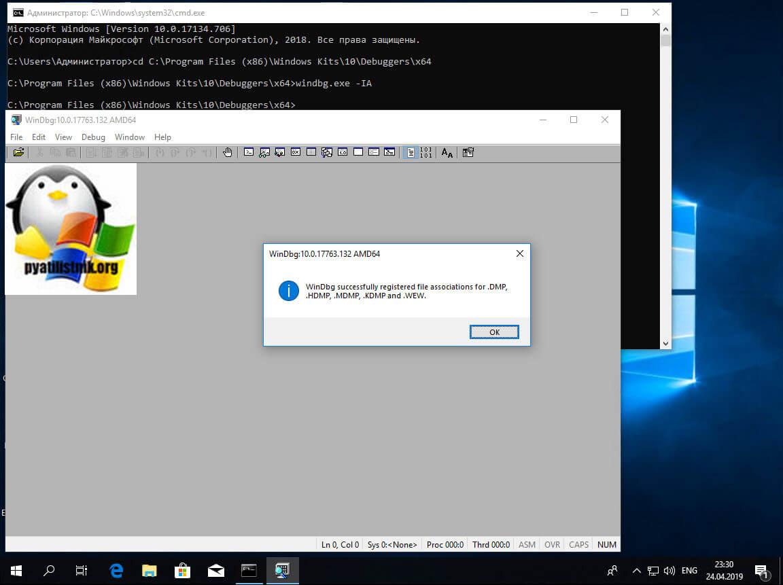Viewport: 783px width, 585px height.
Task: Click the cmd window scroll down arrow
Action: (665, 343)
